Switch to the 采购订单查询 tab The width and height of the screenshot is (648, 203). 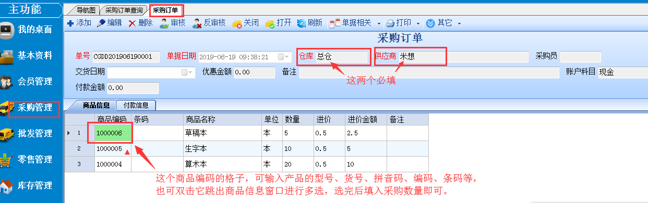pyautogui.click(x=124, y=10)
